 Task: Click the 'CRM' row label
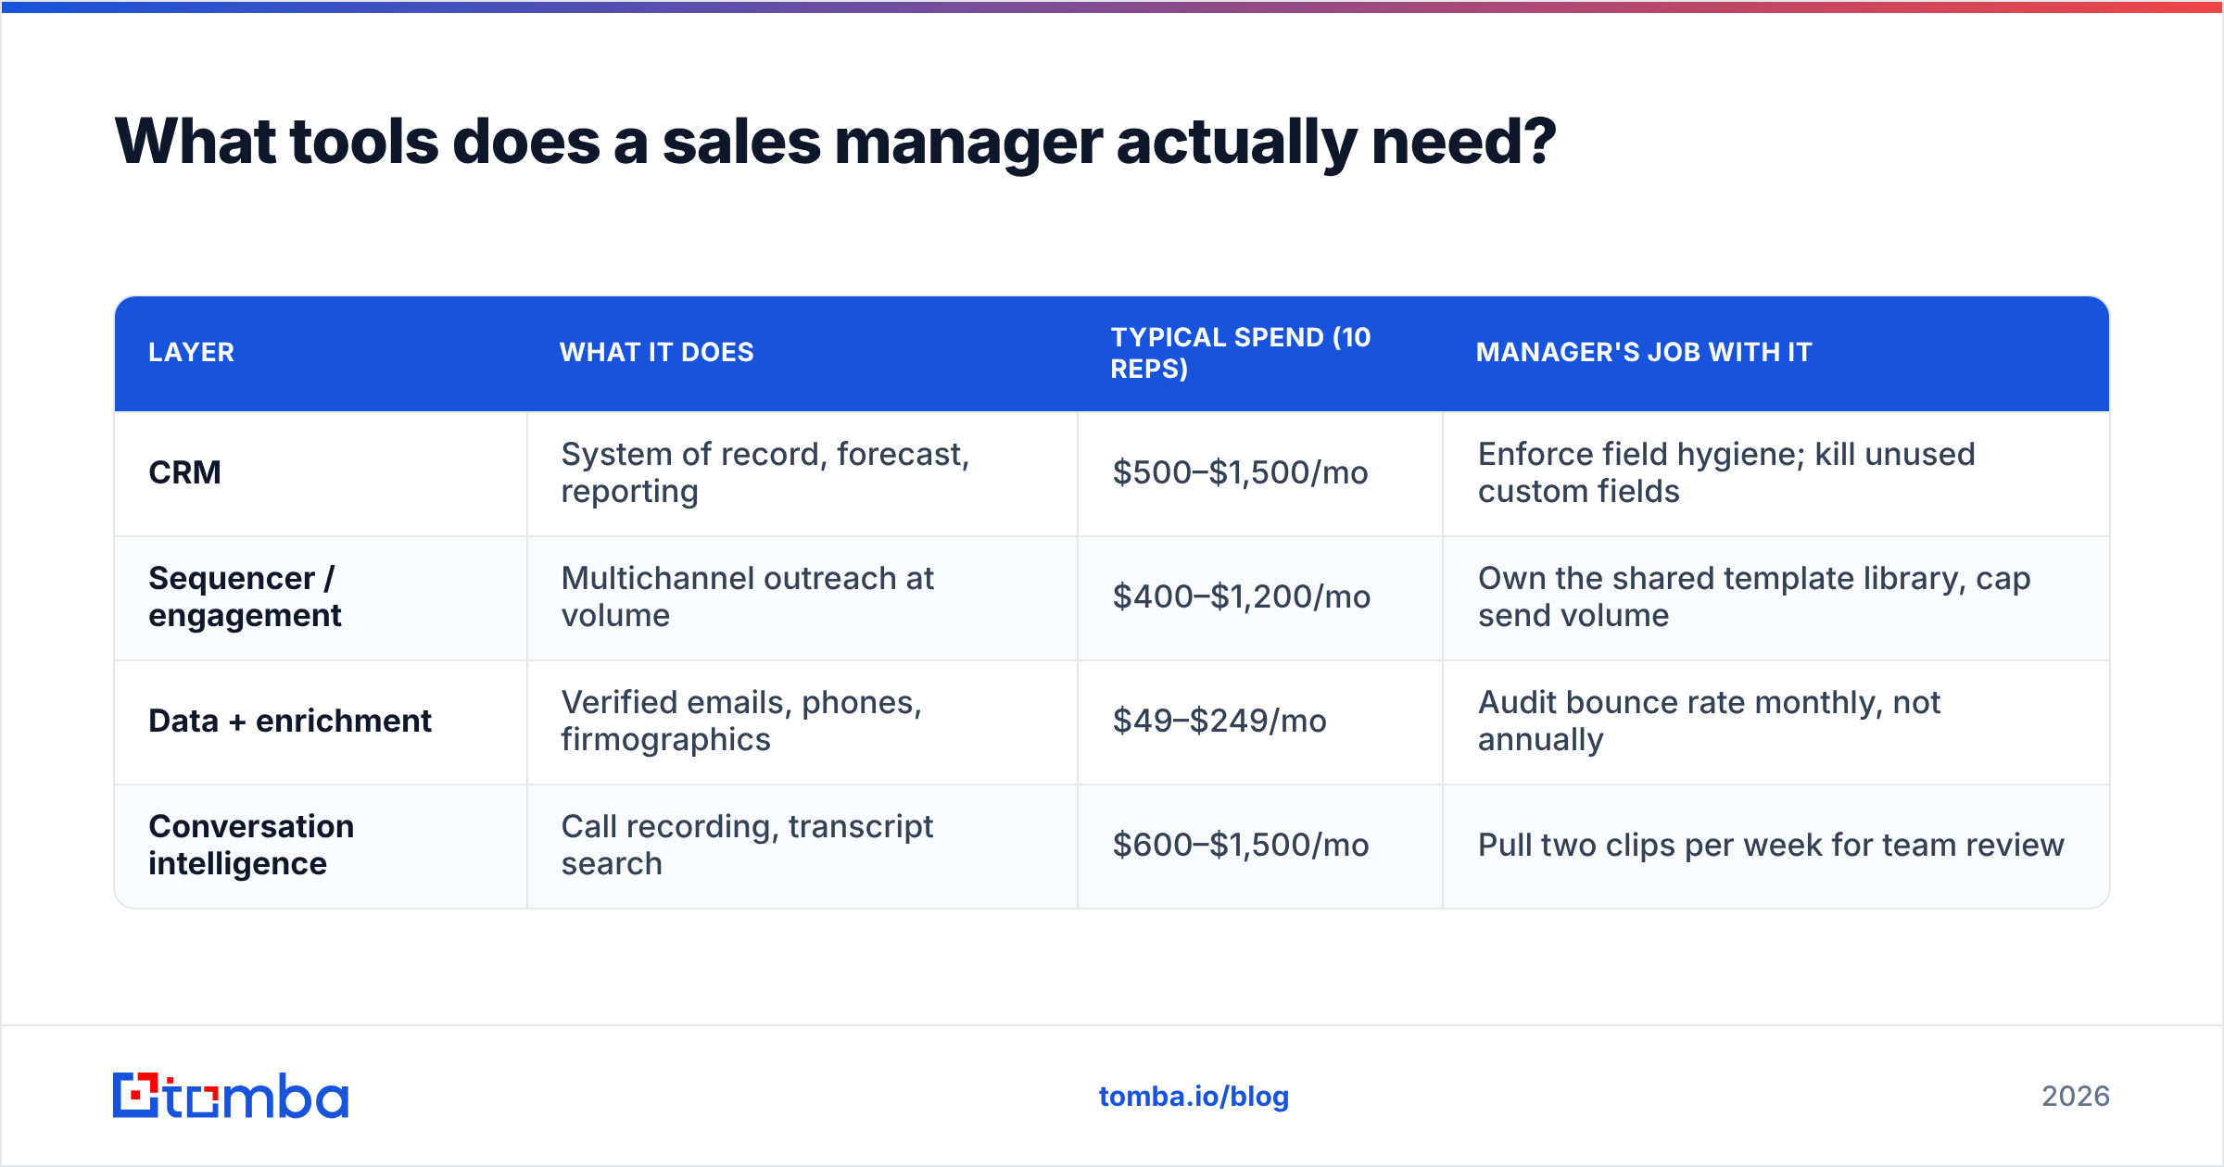(x=184, y=472)
